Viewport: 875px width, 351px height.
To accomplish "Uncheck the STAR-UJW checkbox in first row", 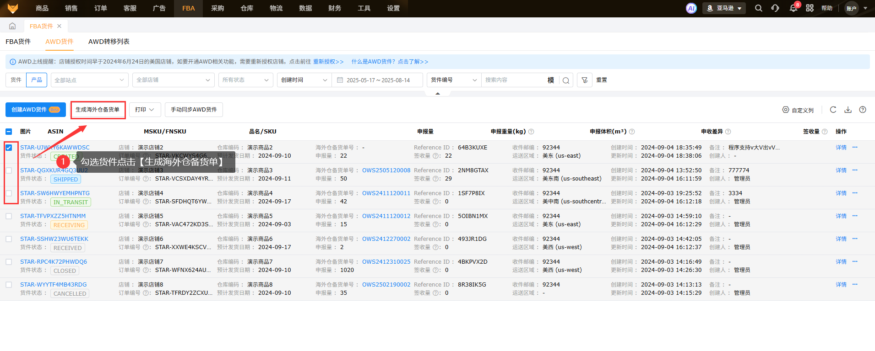I will pos(9,148).
